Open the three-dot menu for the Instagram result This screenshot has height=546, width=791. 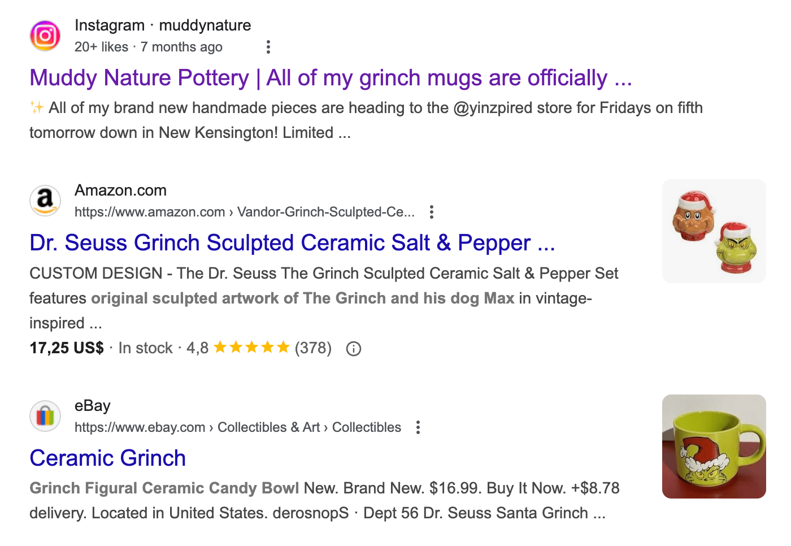(x=268, y=47)
